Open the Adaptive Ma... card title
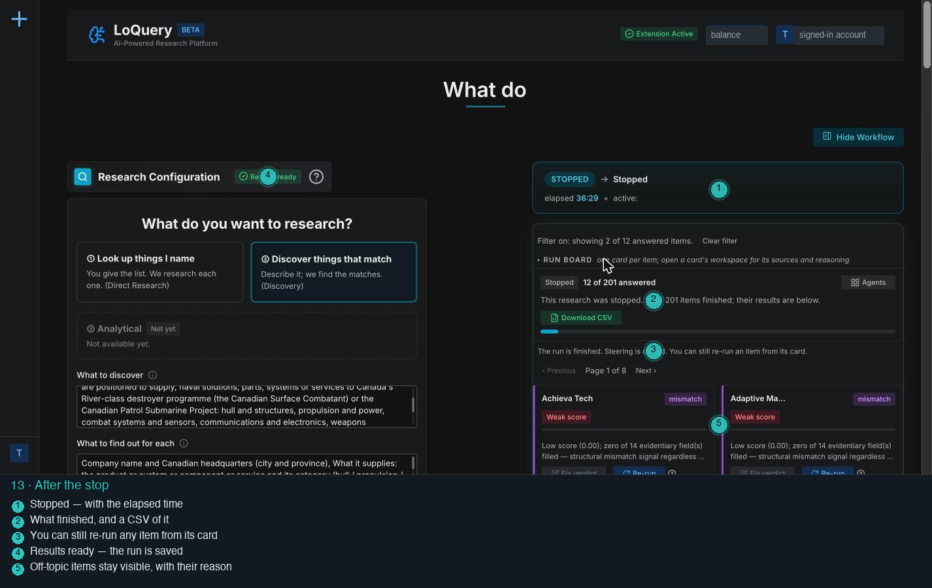The width and height of the screenshot is (932, 588). [x=757, y=399]
